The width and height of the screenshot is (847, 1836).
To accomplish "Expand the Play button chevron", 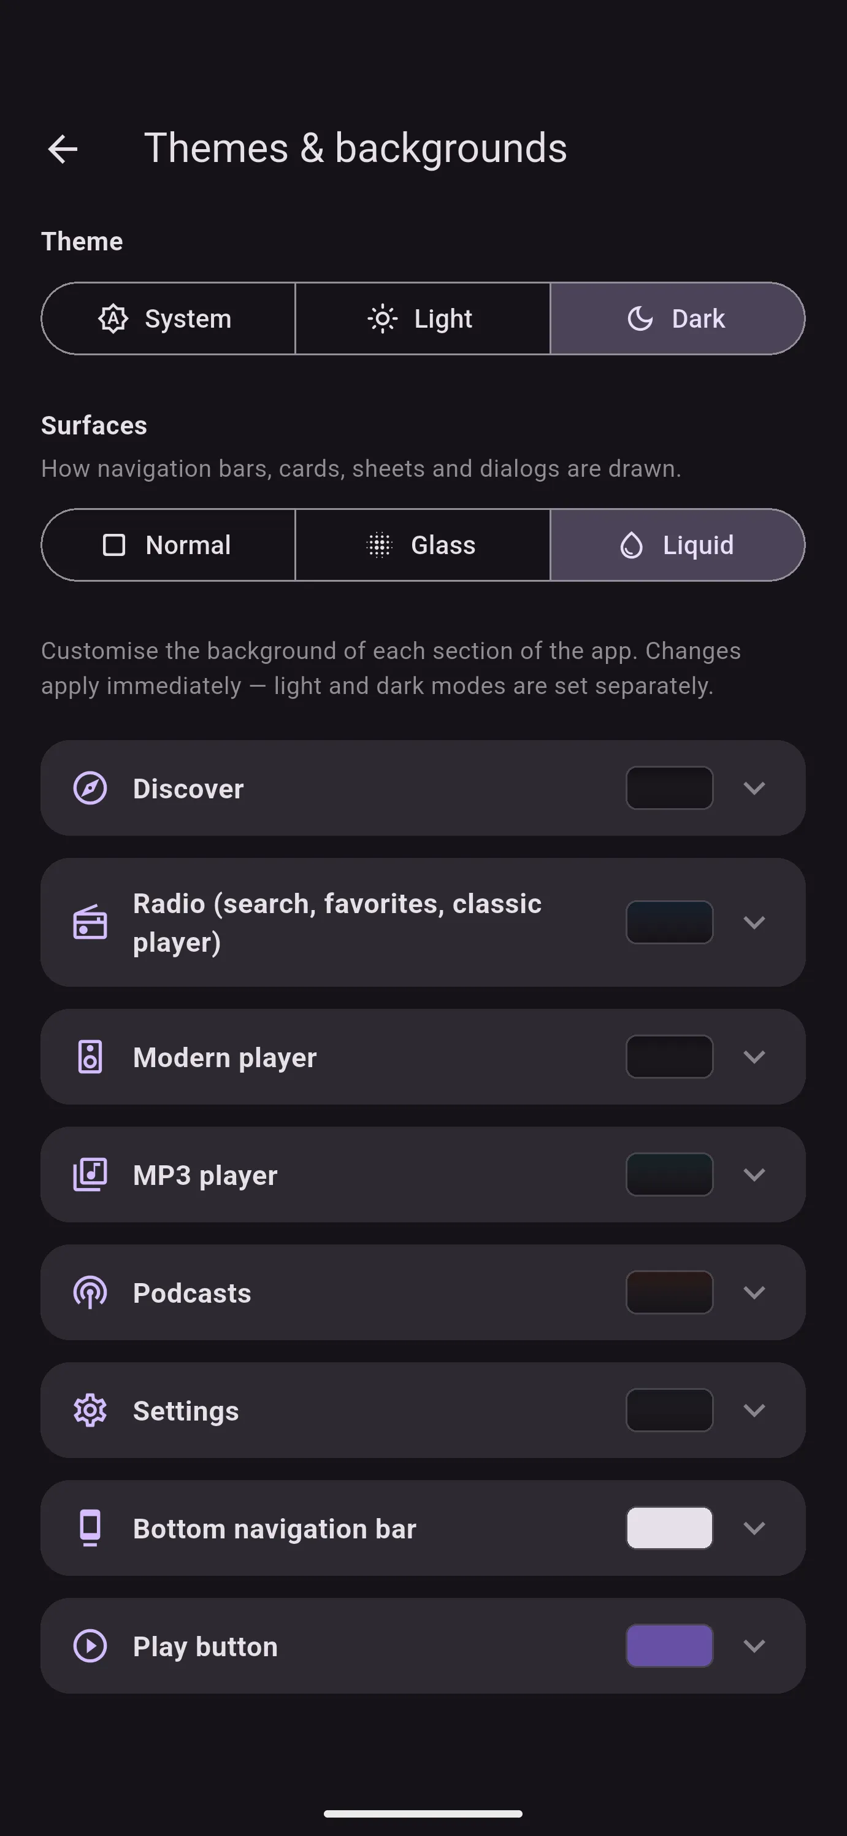I will pos(754,1646).
